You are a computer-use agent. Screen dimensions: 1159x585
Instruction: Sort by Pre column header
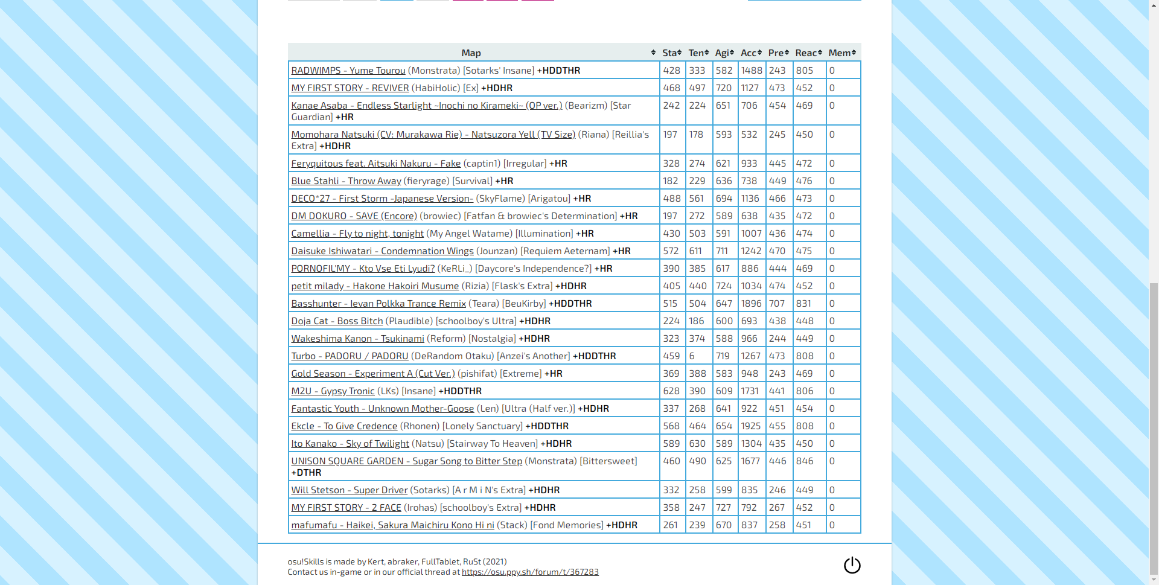coord(779,53)
